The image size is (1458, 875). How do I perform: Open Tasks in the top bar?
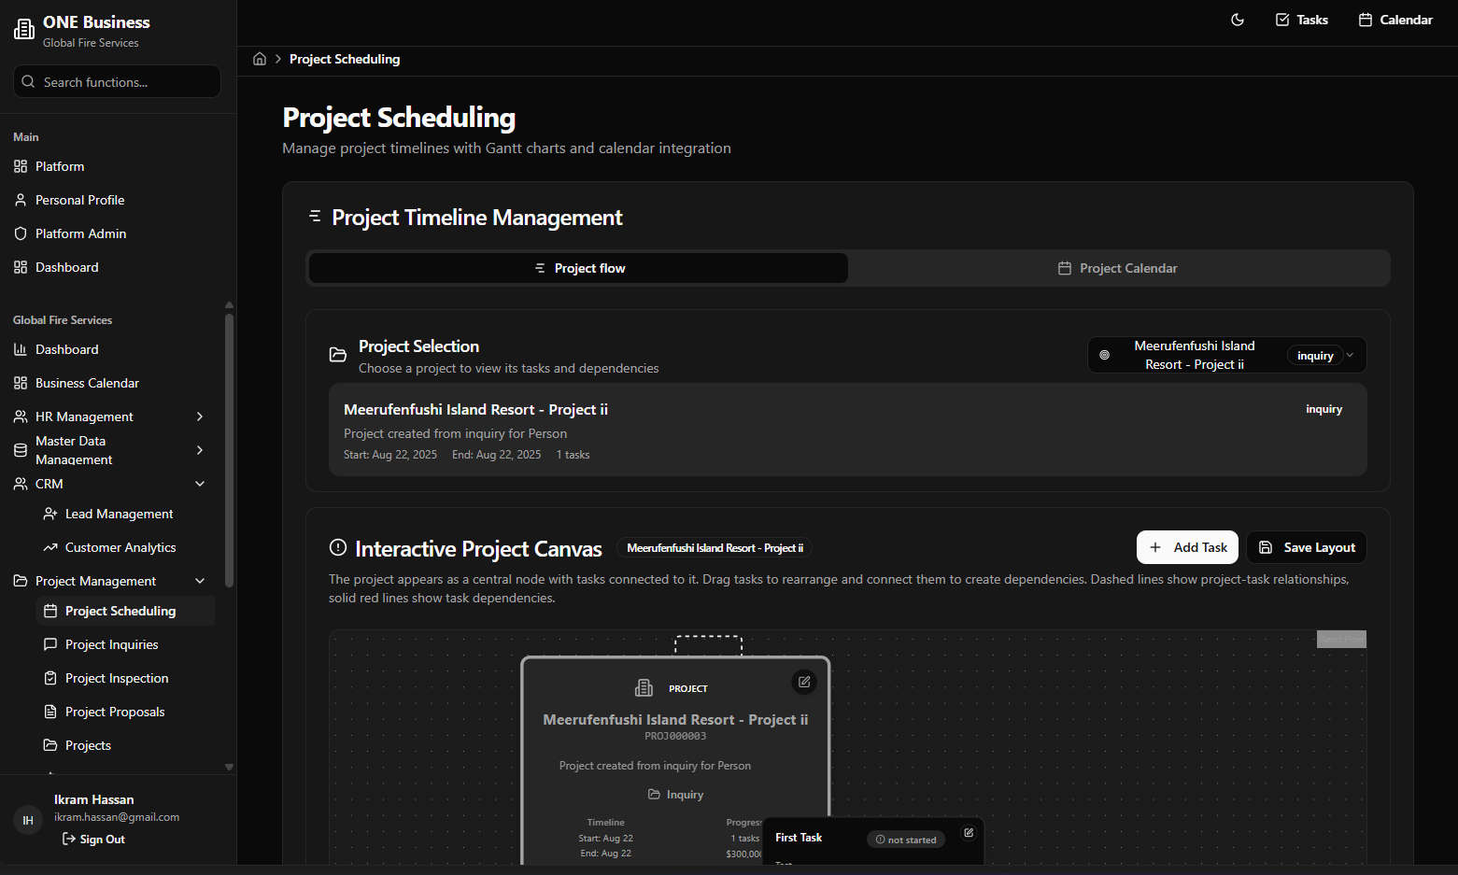1301,20
